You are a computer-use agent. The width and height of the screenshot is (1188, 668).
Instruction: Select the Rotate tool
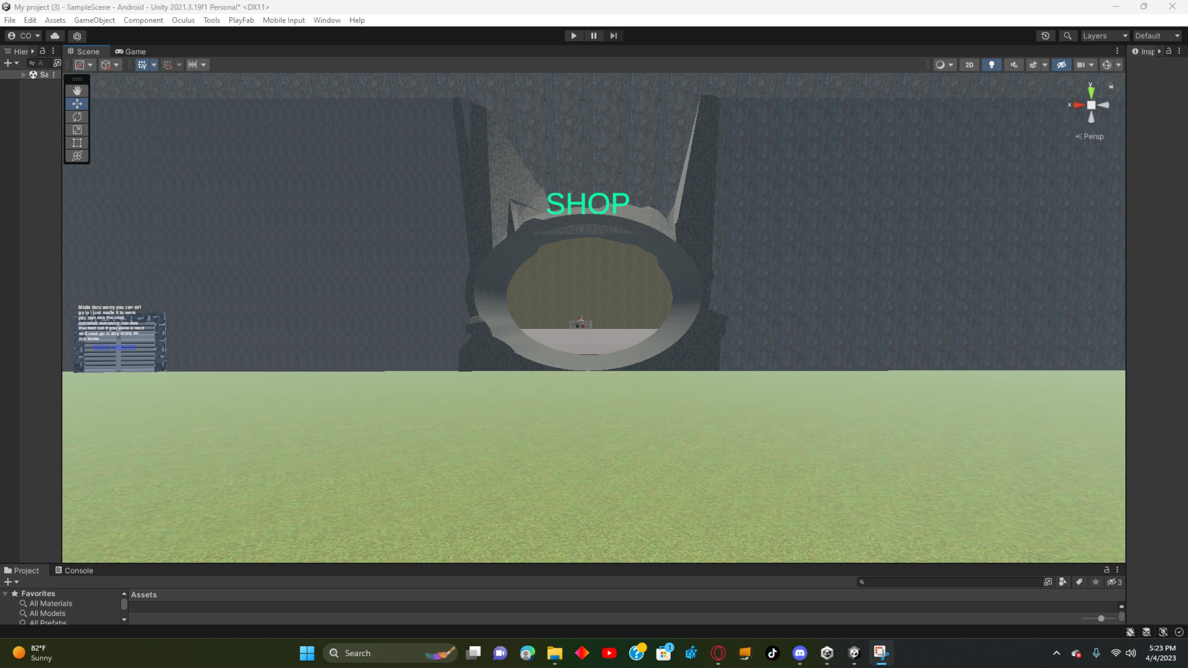point(77,117)
